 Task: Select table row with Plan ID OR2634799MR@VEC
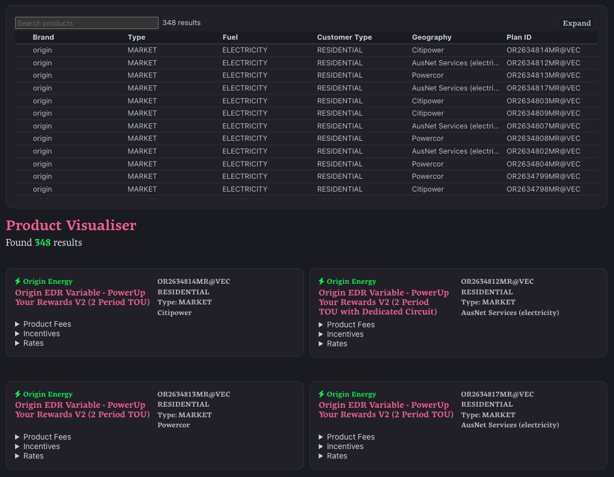click(x=306, y=177)
